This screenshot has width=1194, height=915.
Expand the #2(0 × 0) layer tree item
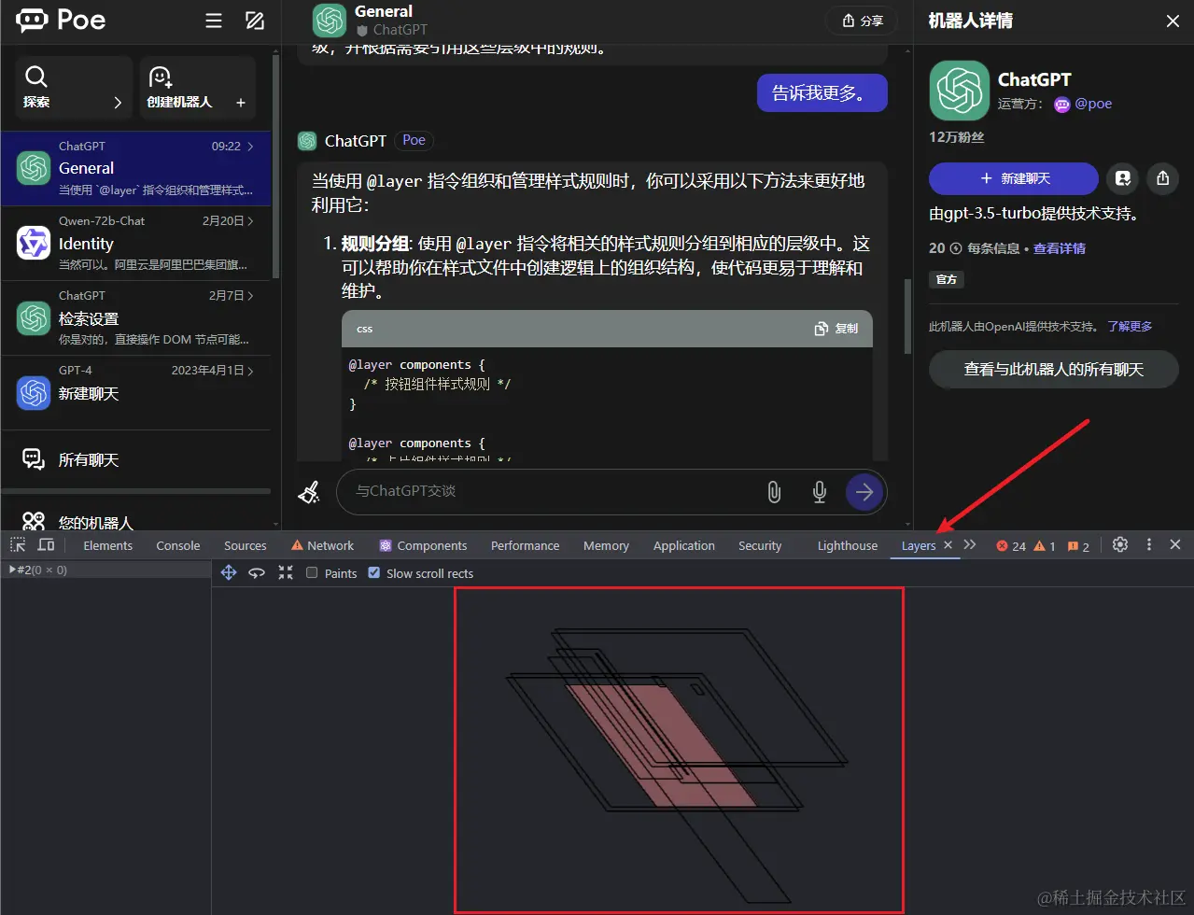click(12, 570)
